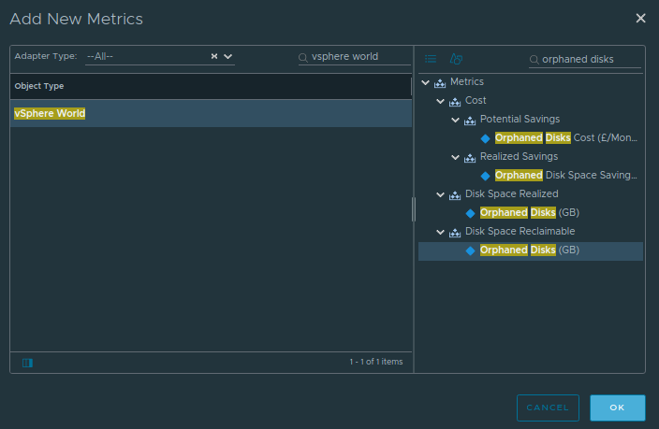Screen dimensions: 659x429
Task: Open the Adapter Type dropdown arrow
Action: (x=227, y=56)
